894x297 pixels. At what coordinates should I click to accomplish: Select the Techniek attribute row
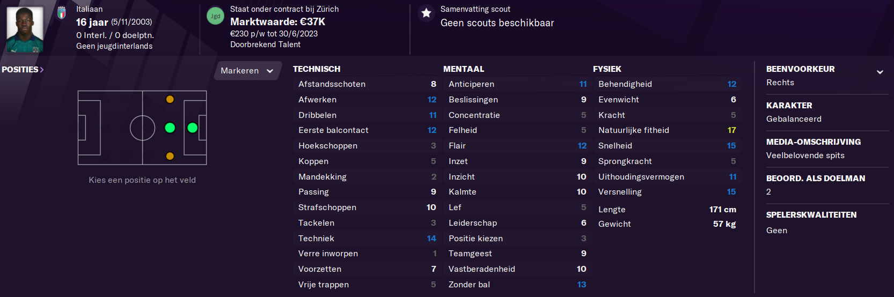(367, 239)
